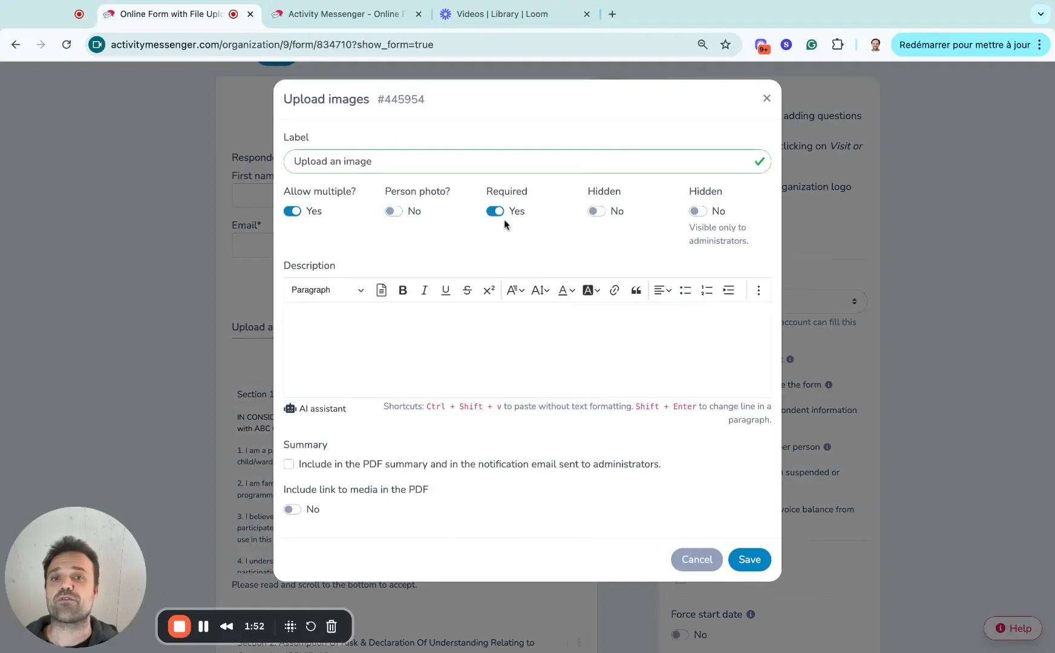Screen dimensions: 1055x653
Task: Toggle bold formatting in description editor
Action: click(403, 290)
